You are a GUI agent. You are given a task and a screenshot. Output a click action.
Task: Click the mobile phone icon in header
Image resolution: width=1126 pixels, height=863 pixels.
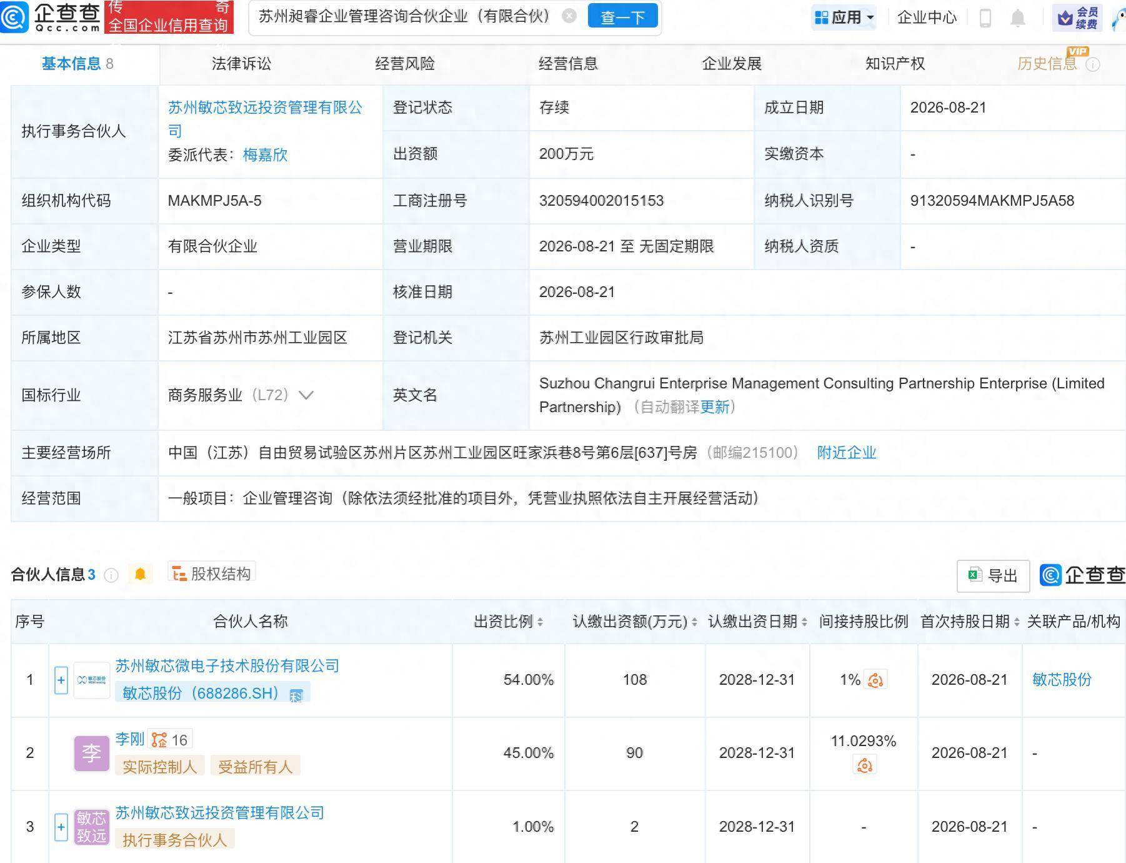985,18
